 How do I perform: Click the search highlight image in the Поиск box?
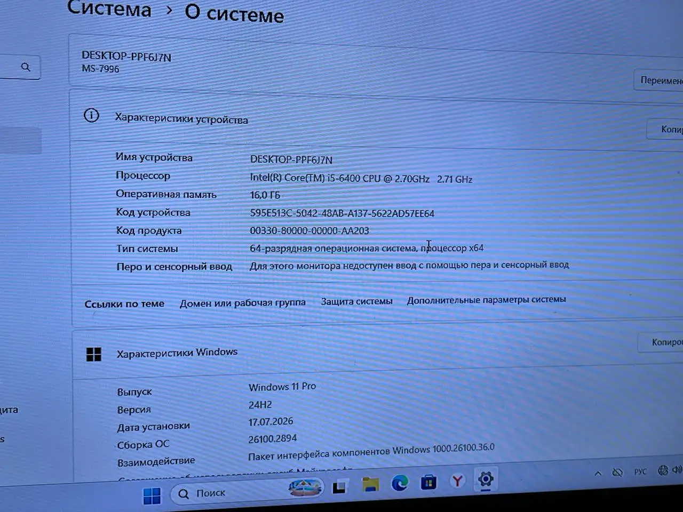coord(305,487)
